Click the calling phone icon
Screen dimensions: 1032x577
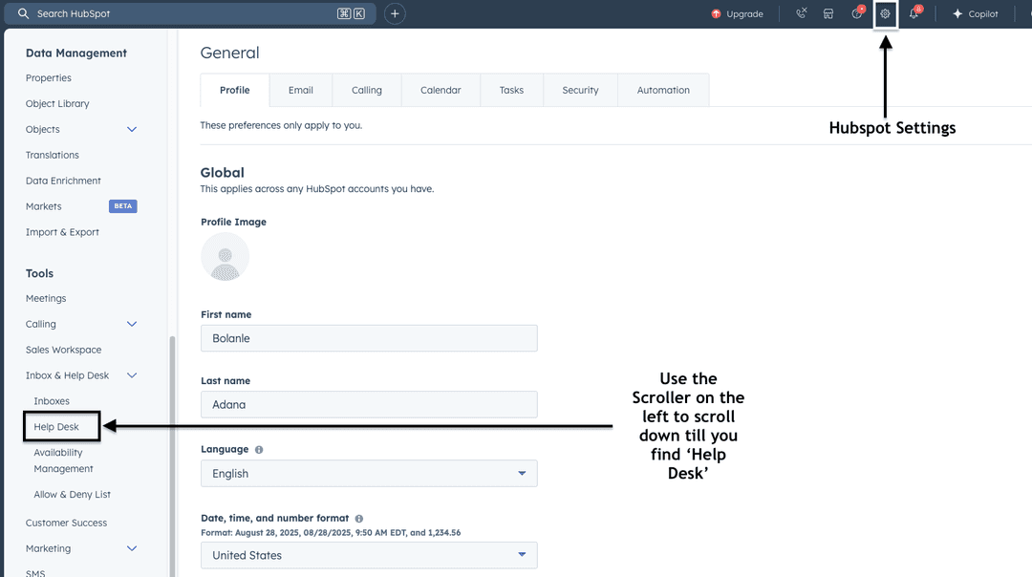pyautogui.click(x=801, y=14)
